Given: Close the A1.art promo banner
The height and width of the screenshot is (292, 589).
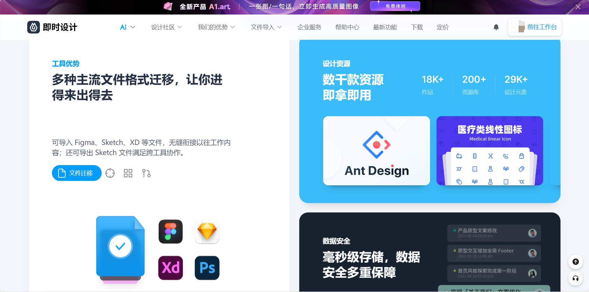Looking at the screenshot, I should 578,7.
